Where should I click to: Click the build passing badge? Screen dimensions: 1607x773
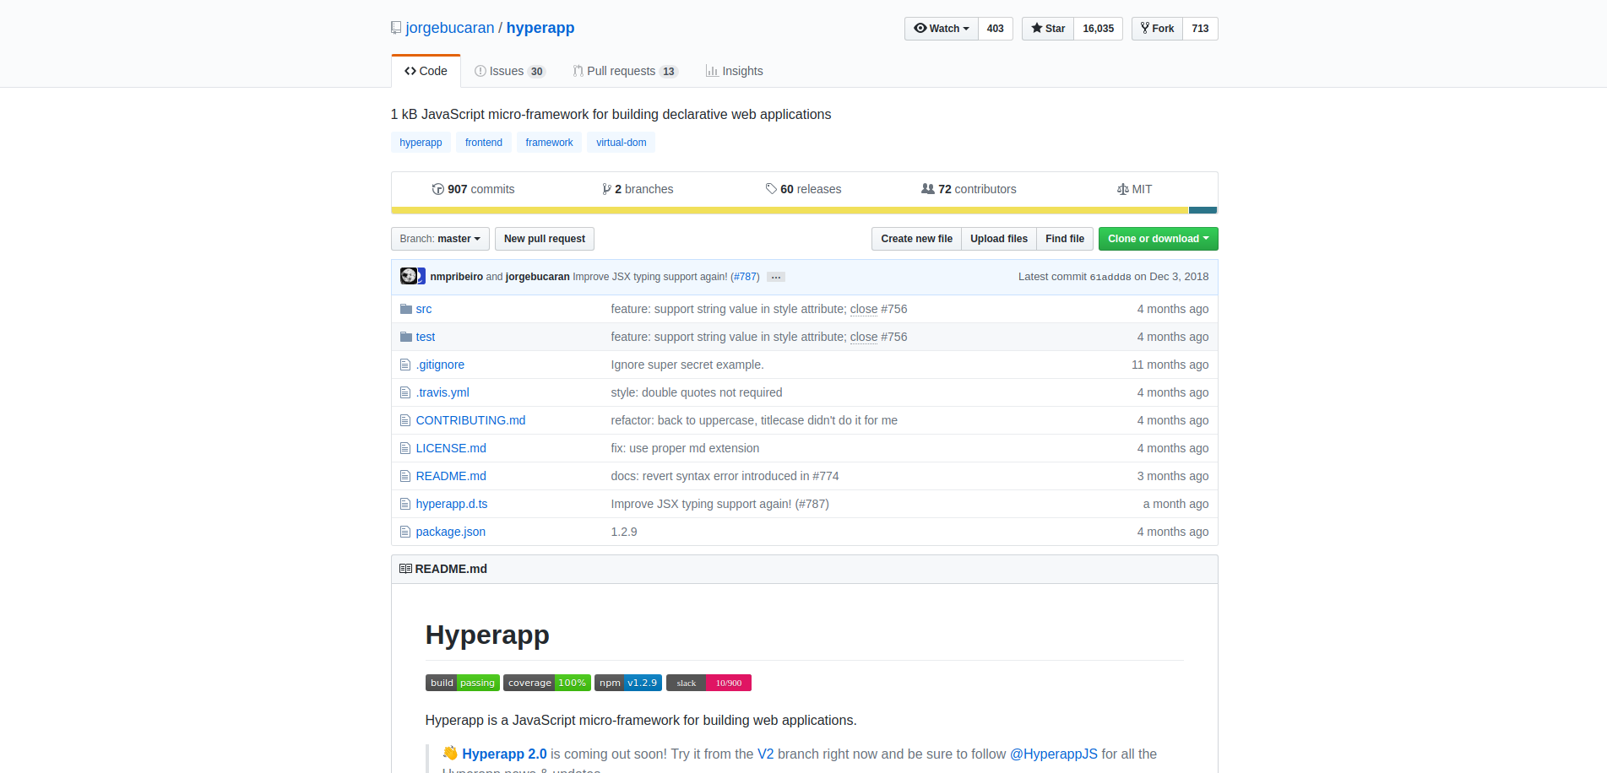462,683
